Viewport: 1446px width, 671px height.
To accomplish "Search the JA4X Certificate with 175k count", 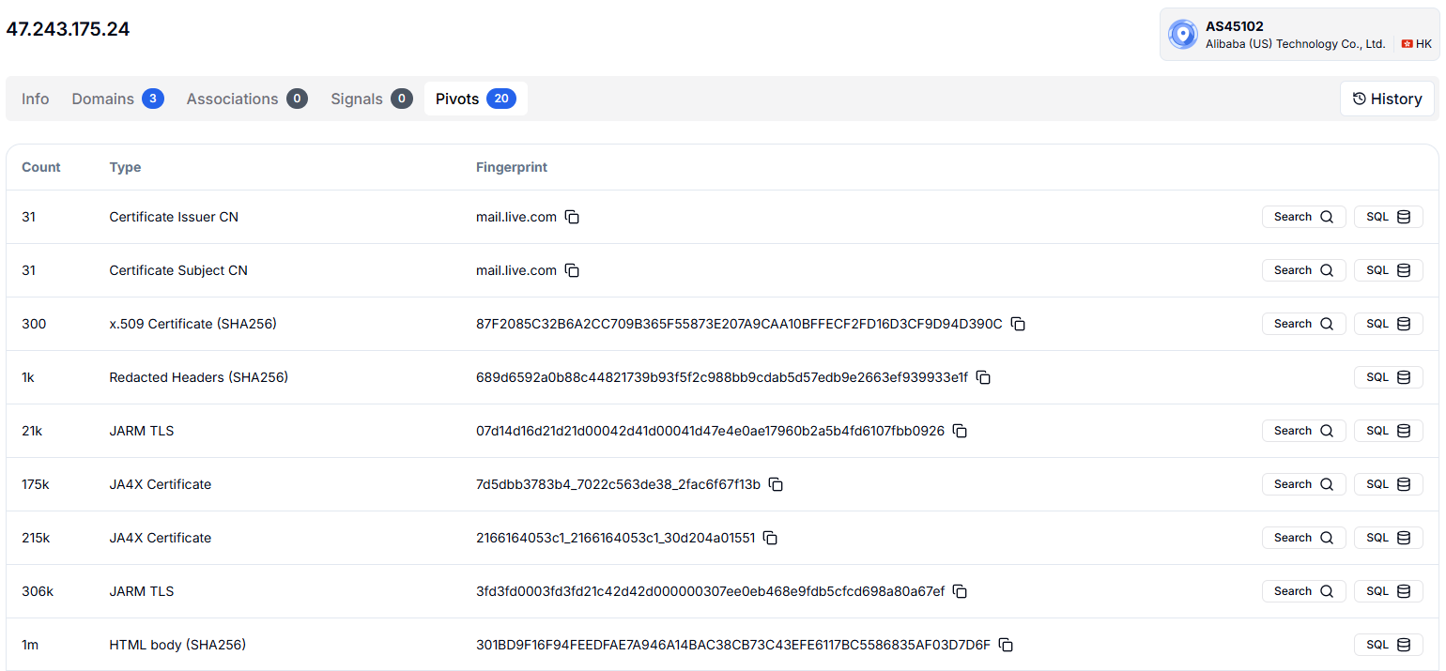I will pos(1303,483).
